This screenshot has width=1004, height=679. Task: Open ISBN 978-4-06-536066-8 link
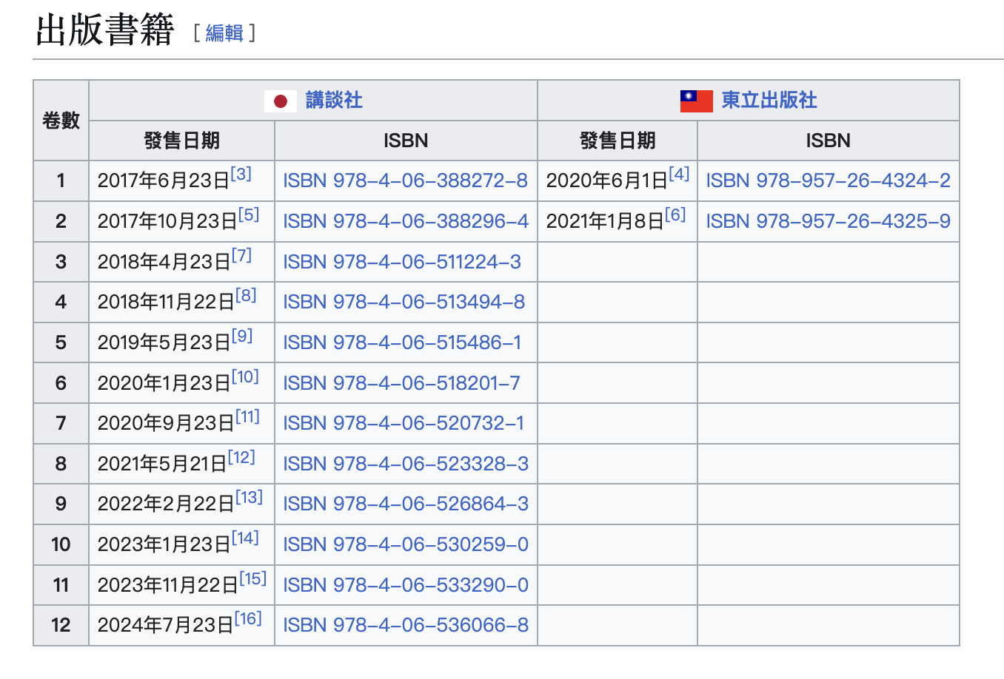click(x=406, y=625)
